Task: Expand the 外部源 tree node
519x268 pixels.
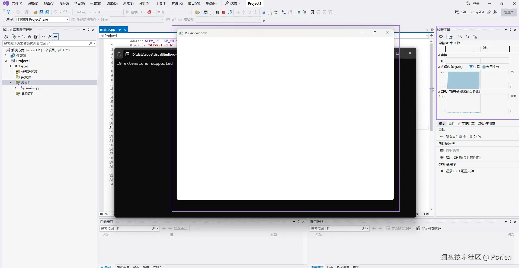Action: pos(5,55)
